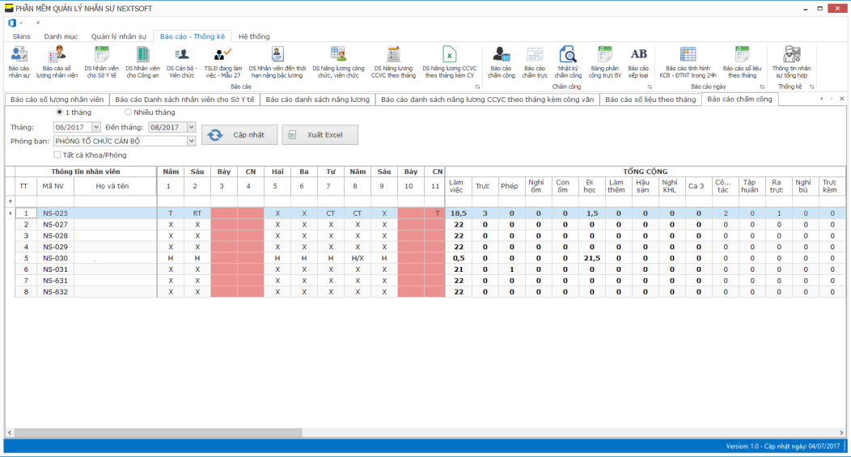851x457 pixels.
Task: Select the '1 tháng' radio button
Action: pos(59,112)
